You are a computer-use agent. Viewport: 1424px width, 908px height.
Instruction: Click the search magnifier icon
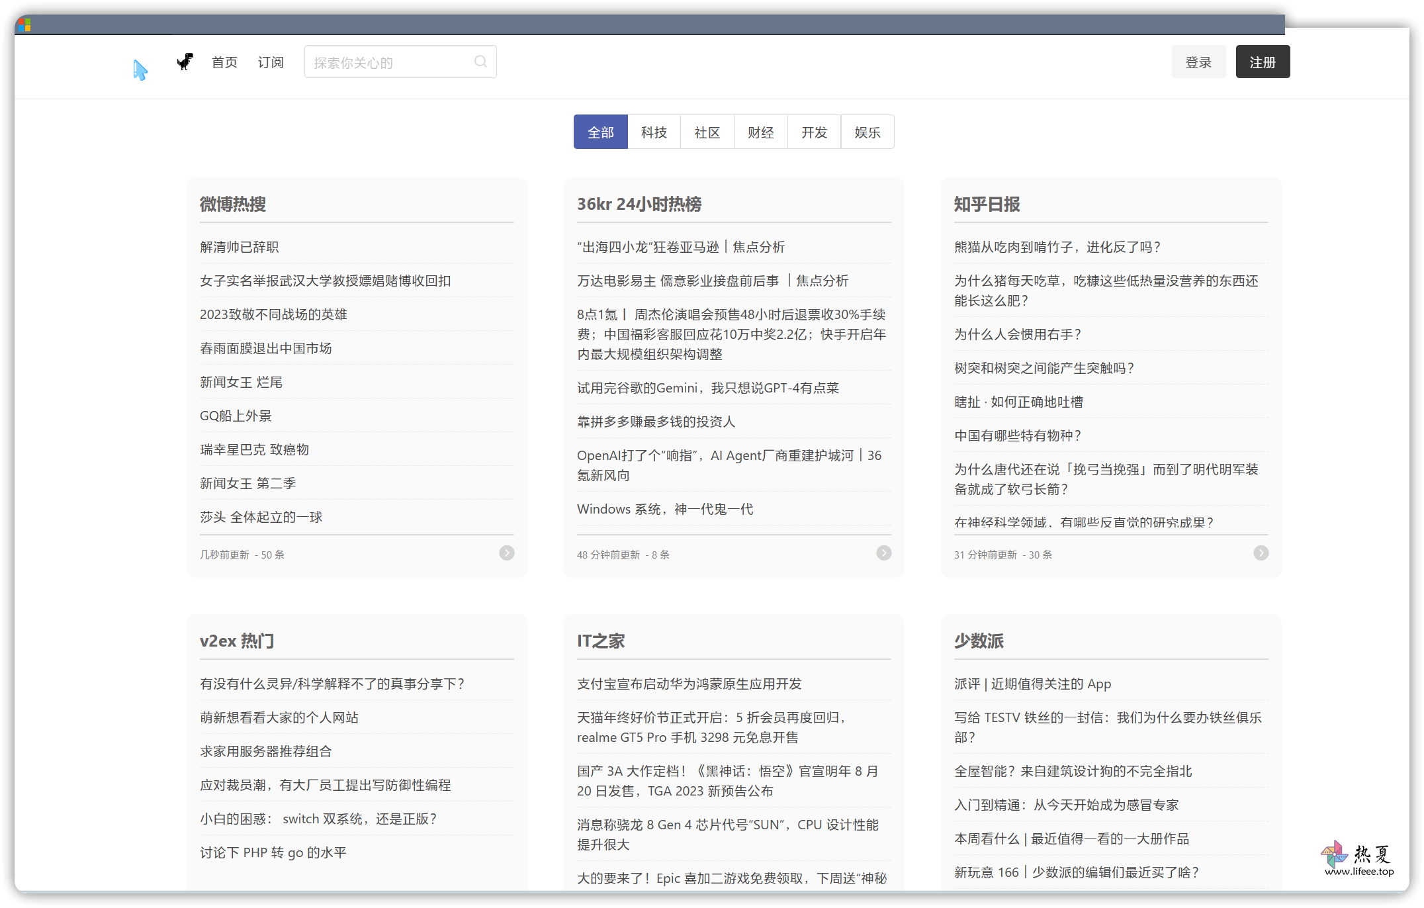tap(481, 62)
